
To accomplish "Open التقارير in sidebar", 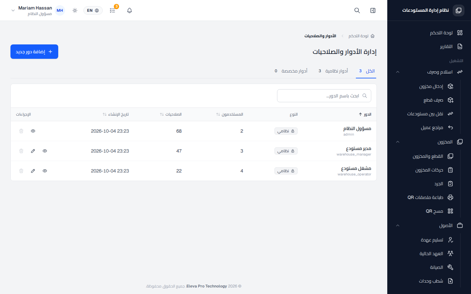I will pyautogui.click(x=429, y=46).
